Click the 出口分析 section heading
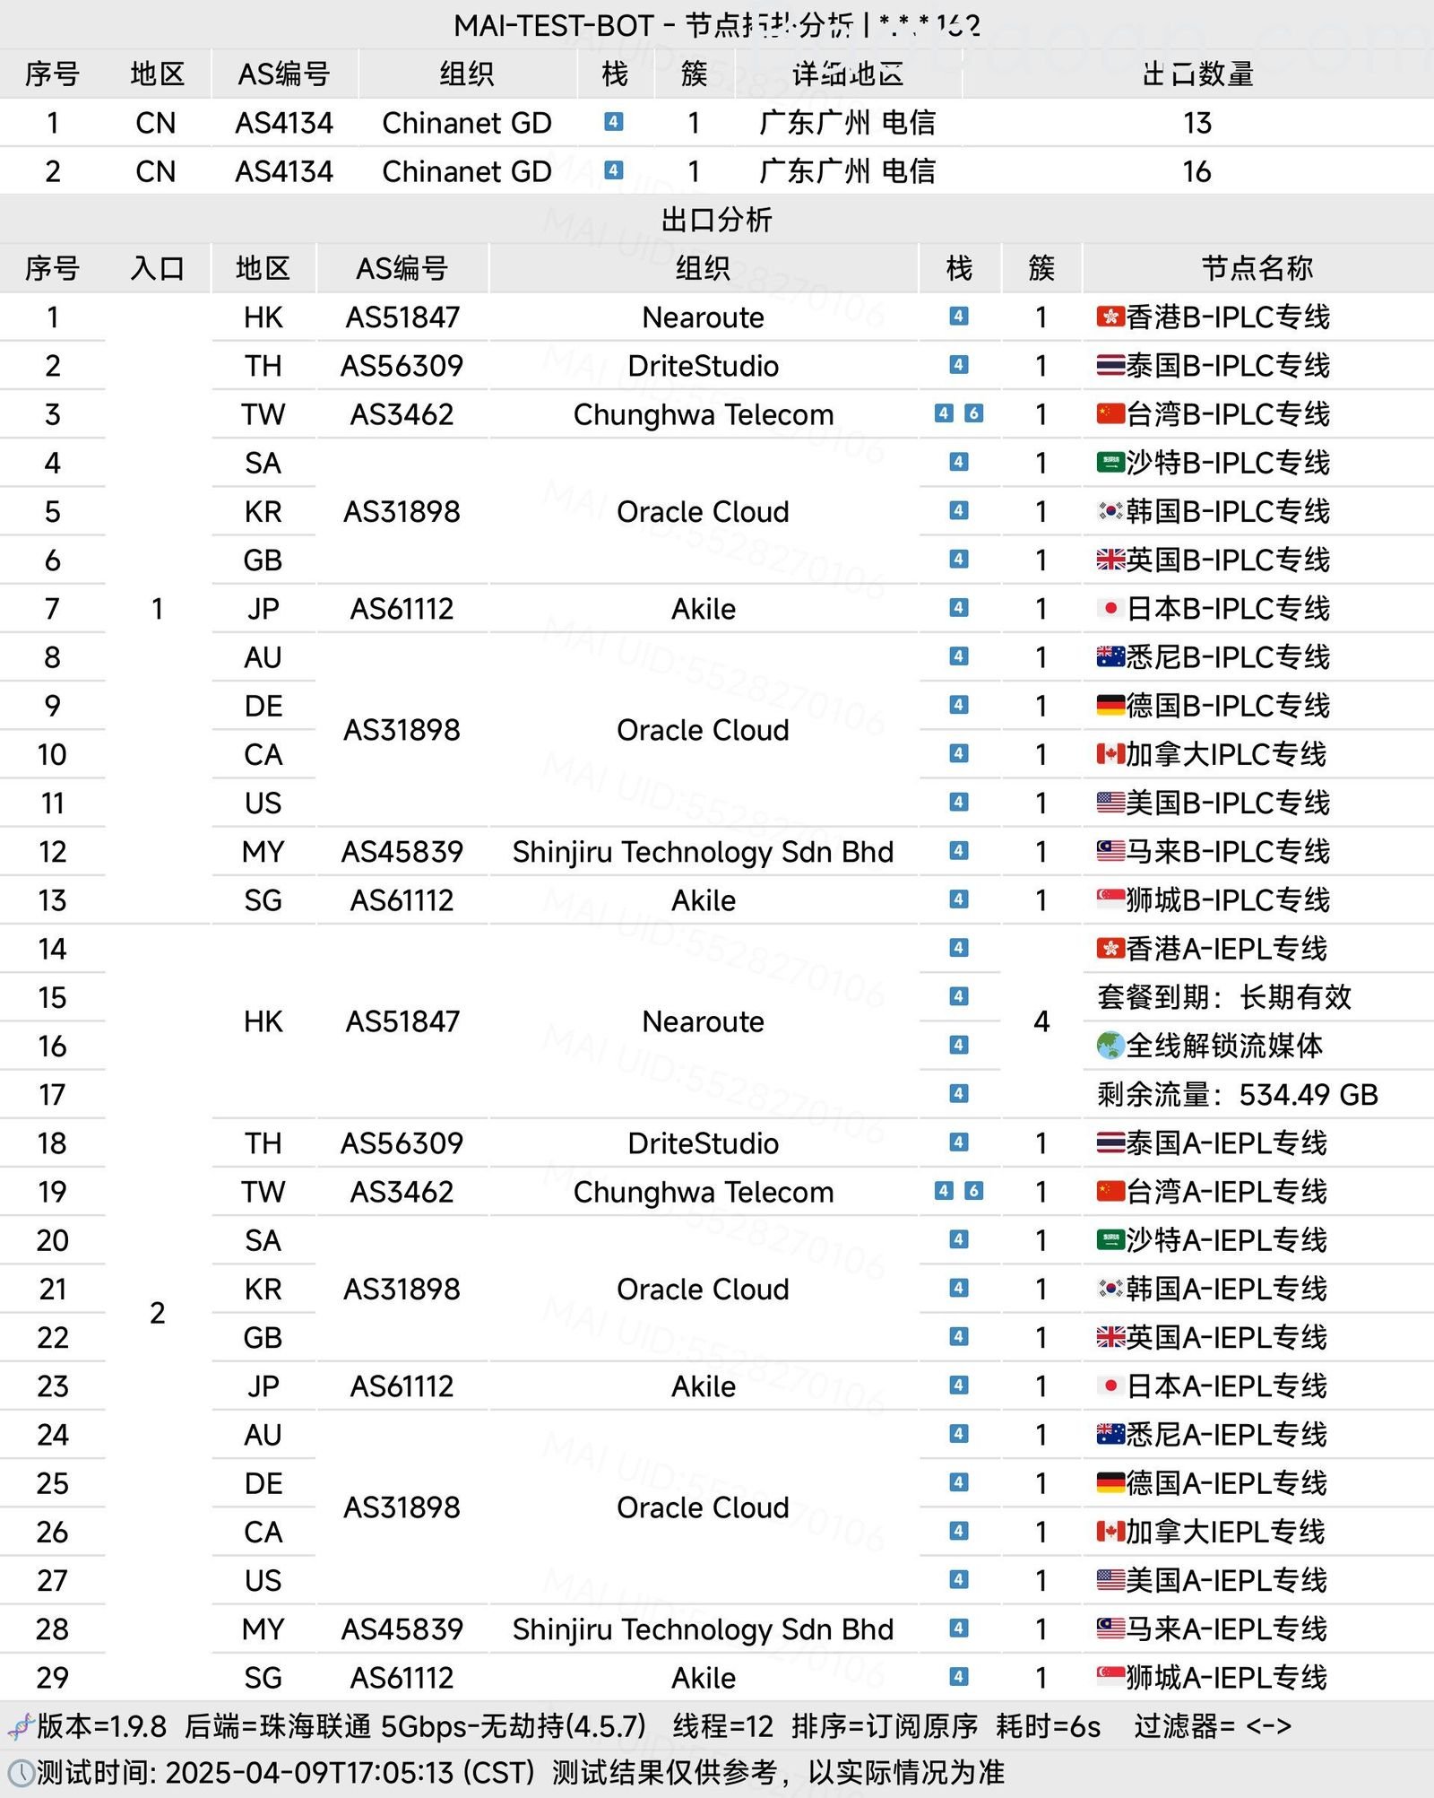 (716, 220)
